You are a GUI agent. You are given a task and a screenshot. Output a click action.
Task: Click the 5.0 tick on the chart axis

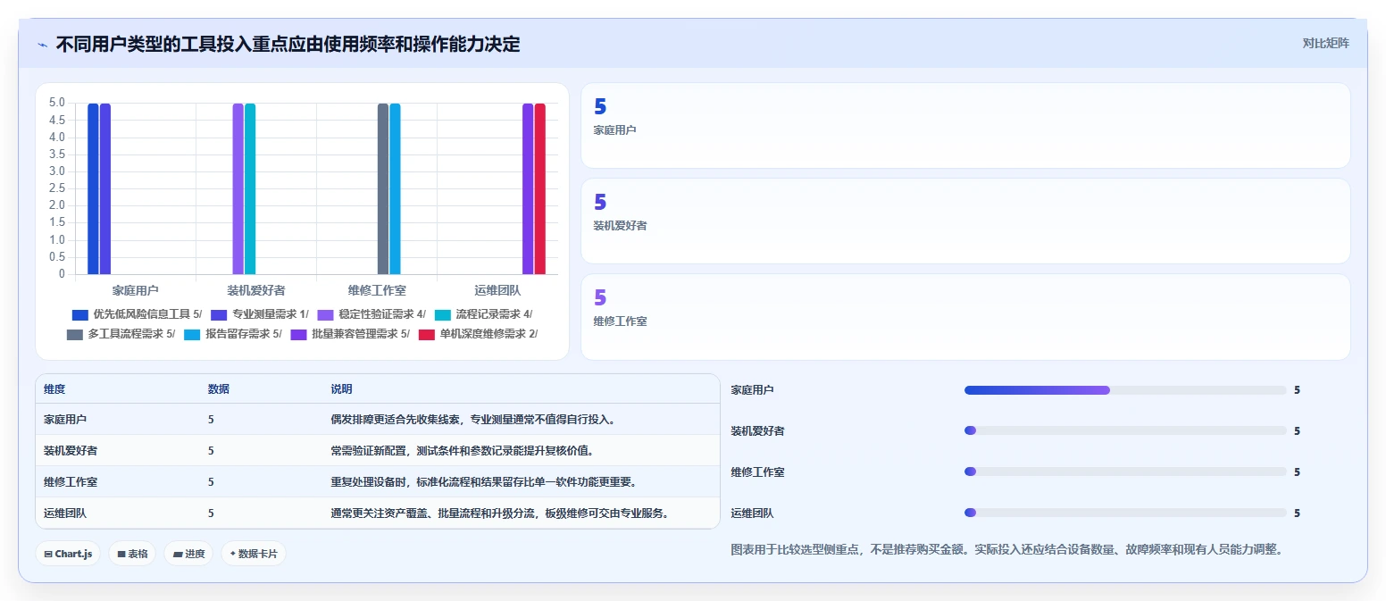point(56,103)
